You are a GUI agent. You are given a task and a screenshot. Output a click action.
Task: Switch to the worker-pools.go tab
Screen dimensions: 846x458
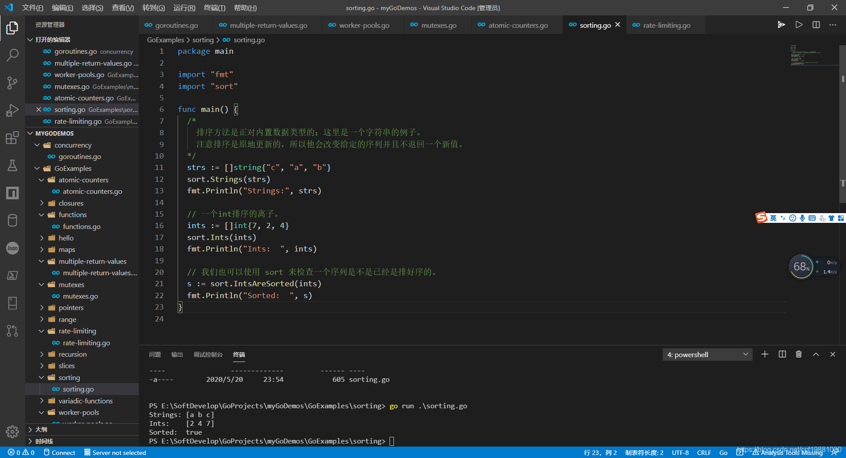364,25
